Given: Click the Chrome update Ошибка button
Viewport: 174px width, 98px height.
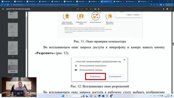Looking at the screenshot, I should click(168, 5).
